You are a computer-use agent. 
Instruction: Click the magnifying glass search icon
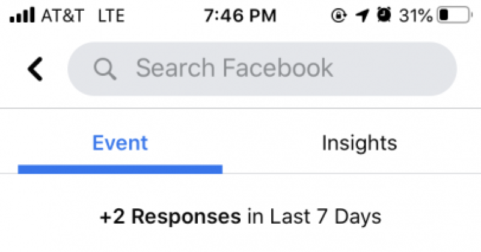coord(105,69)
